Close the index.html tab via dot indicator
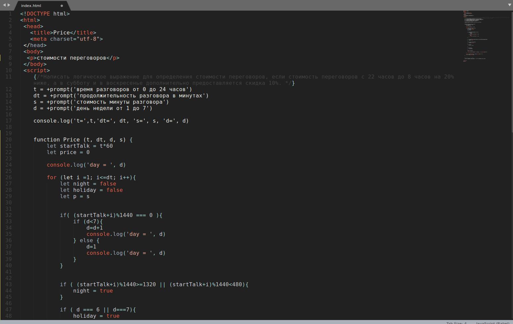The height and width of the screenshot is (324, 513). (x=62, y=6)
